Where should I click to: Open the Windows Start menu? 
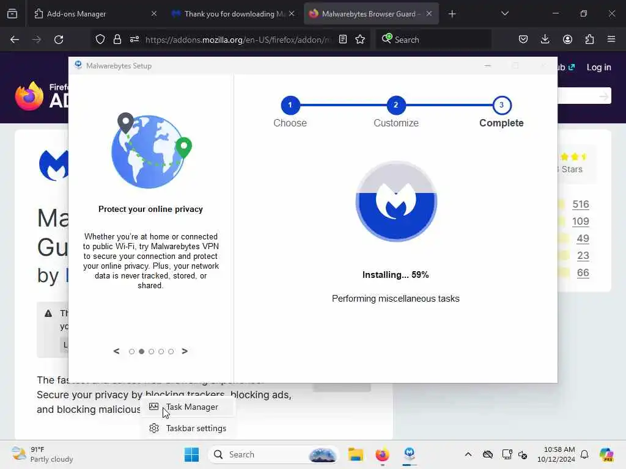tap(191, 454)
